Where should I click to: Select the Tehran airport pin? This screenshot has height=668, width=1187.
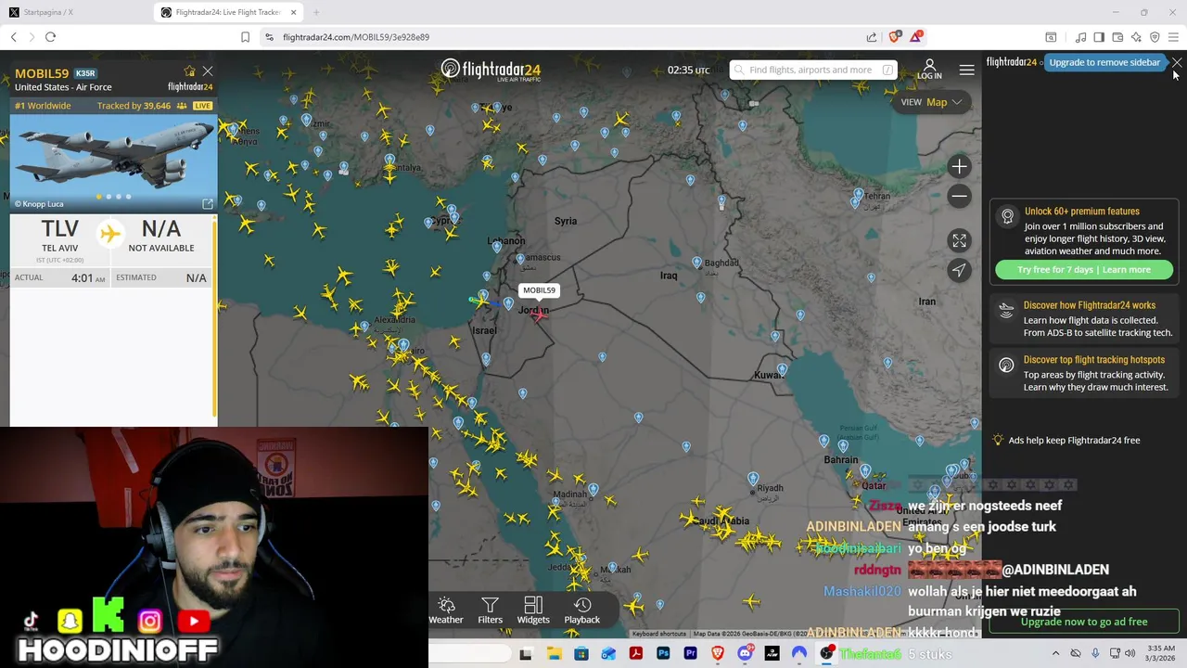pyautogui.click(x=858, y=196)
